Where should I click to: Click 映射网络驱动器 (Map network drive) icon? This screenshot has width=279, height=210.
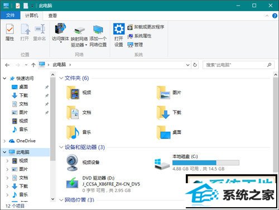tap(79, 36)
